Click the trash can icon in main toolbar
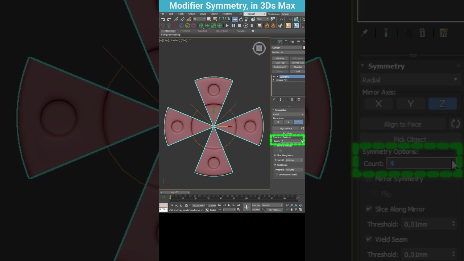The height and width of the screenshot is (261, 464). [x=252, y=25]
